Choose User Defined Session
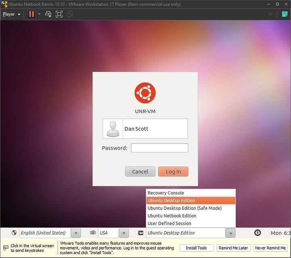 [x=191, y=223]
